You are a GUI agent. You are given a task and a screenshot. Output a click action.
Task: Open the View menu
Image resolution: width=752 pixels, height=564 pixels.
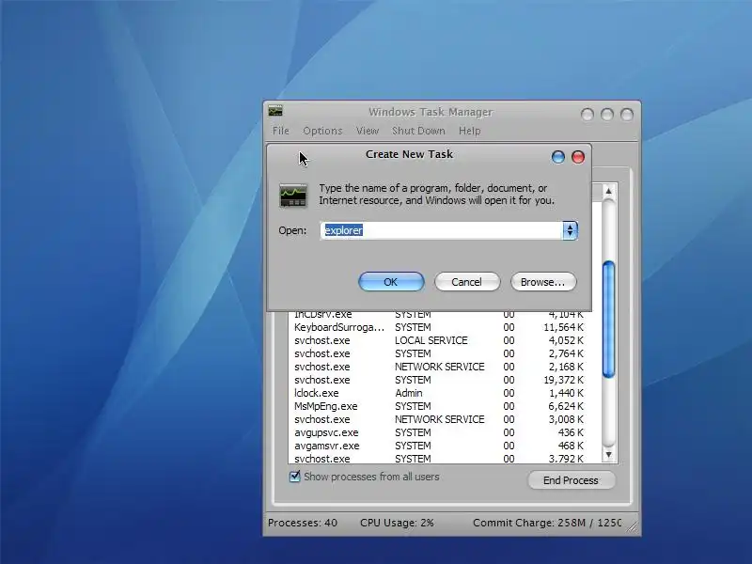pyautogui.click(x=368, y=131)
